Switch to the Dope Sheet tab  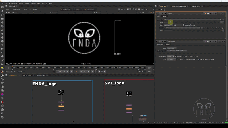[41, 75]
